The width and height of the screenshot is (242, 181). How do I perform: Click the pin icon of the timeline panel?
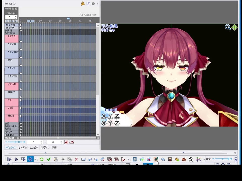[98, 3]
